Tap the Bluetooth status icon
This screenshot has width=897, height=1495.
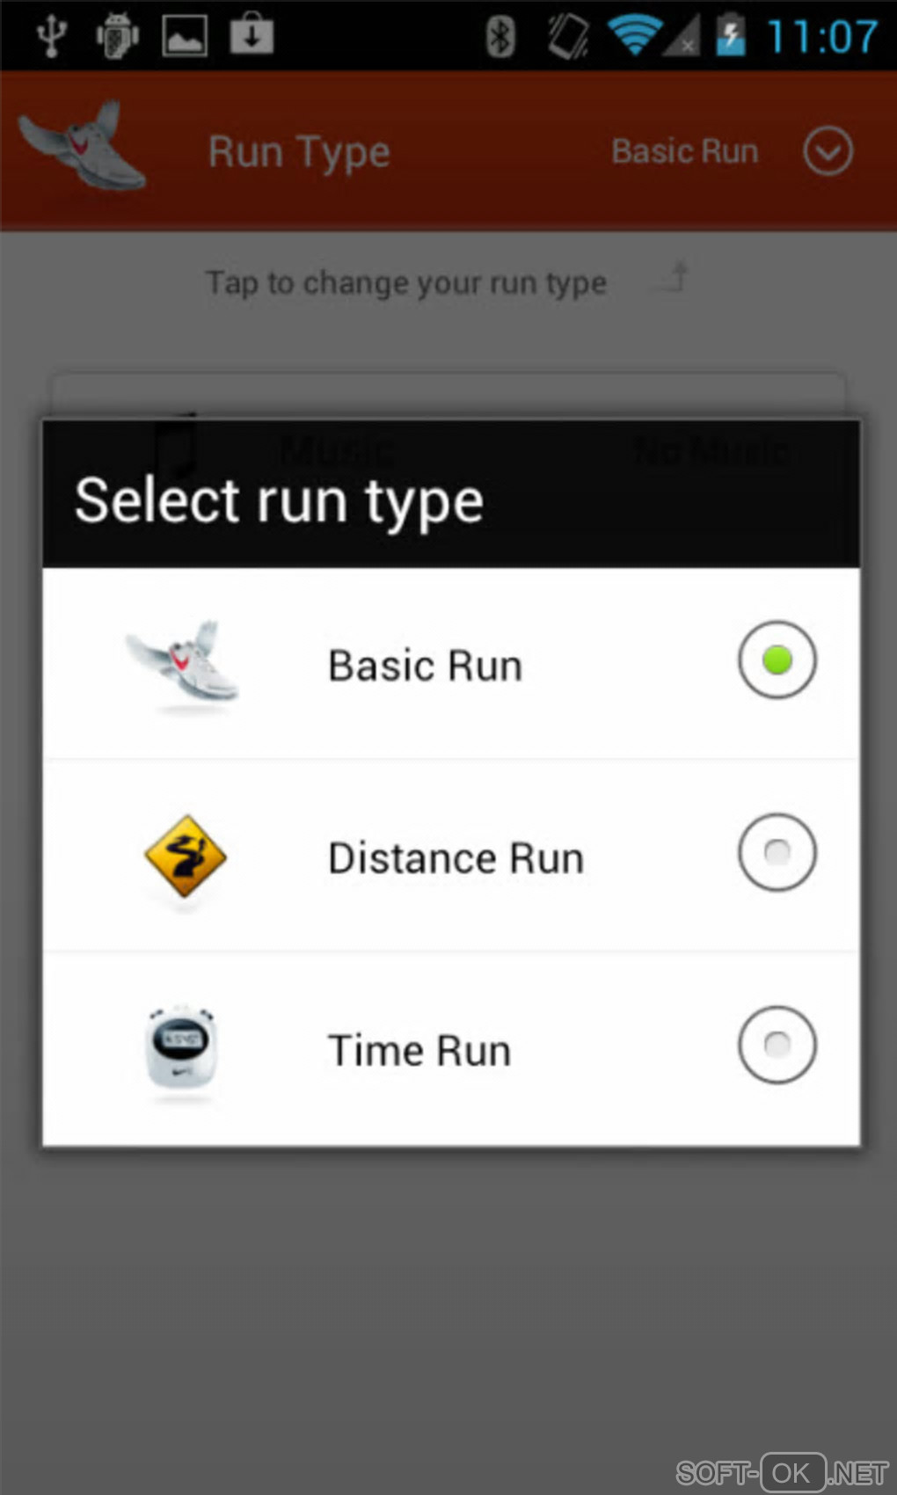point(500,36)
